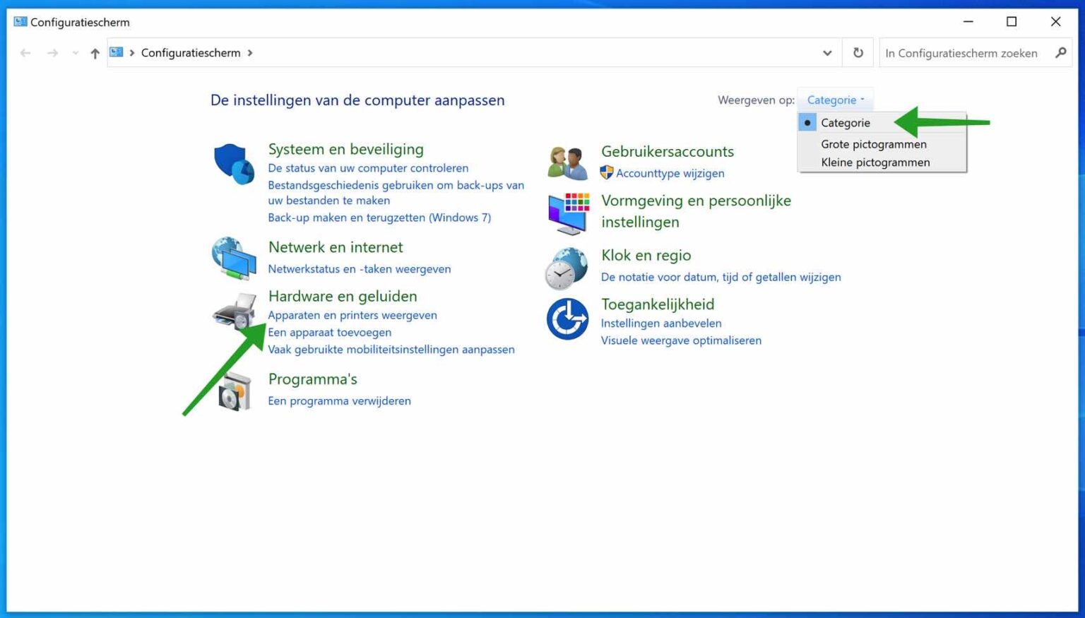Select the Categorie radio option

tap(845, 122)
